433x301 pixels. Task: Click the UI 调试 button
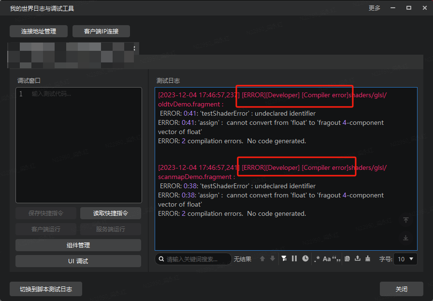pyautogui.click(x=78, y=261)
